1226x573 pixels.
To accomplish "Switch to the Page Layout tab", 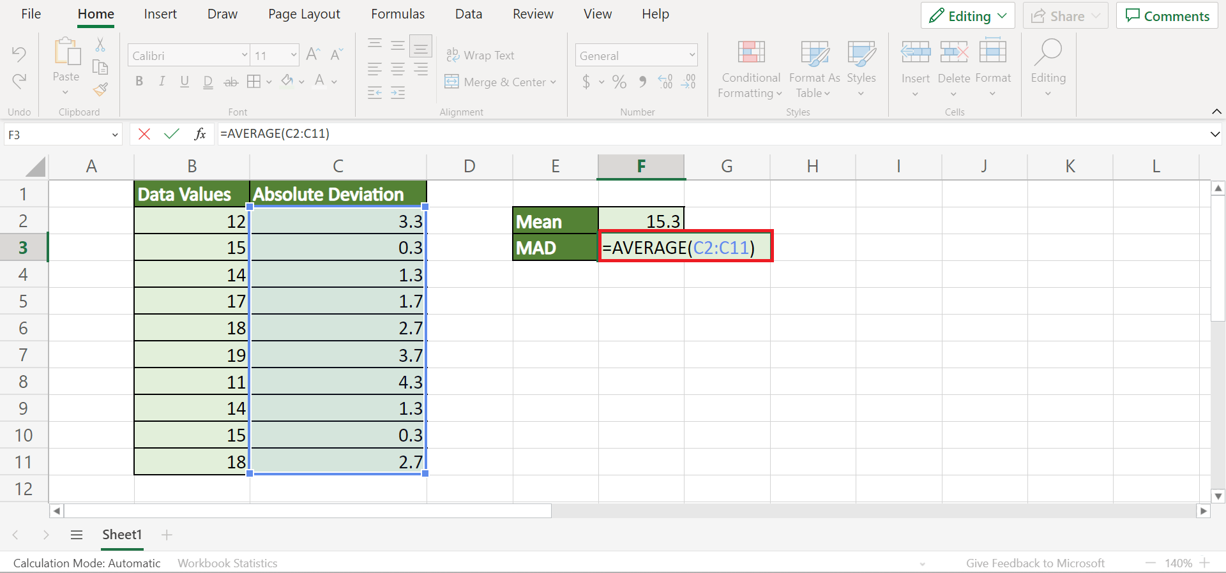I will pyautogui.click(x=304, y=14).
